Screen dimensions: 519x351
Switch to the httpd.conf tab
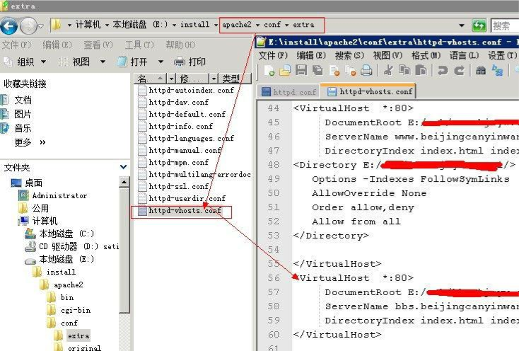point(288,92)
